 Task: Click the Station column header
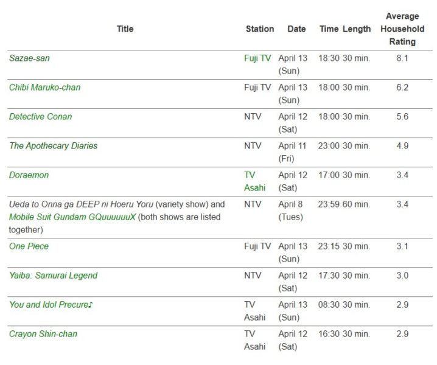(260, 29)
